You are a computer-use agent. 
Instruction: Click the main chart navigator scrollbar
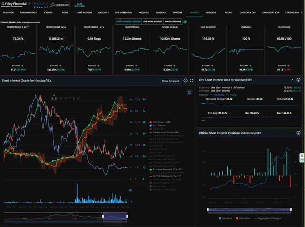click(65, 221)
